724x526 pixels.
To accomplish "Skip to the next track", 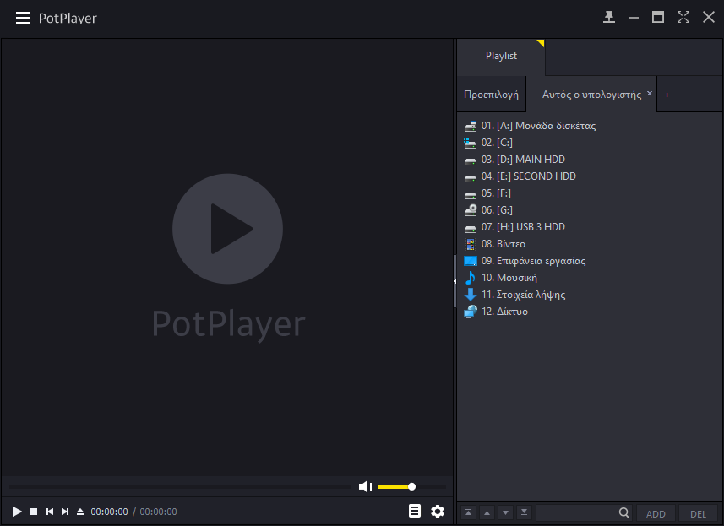I will click(x=65, y=512).
